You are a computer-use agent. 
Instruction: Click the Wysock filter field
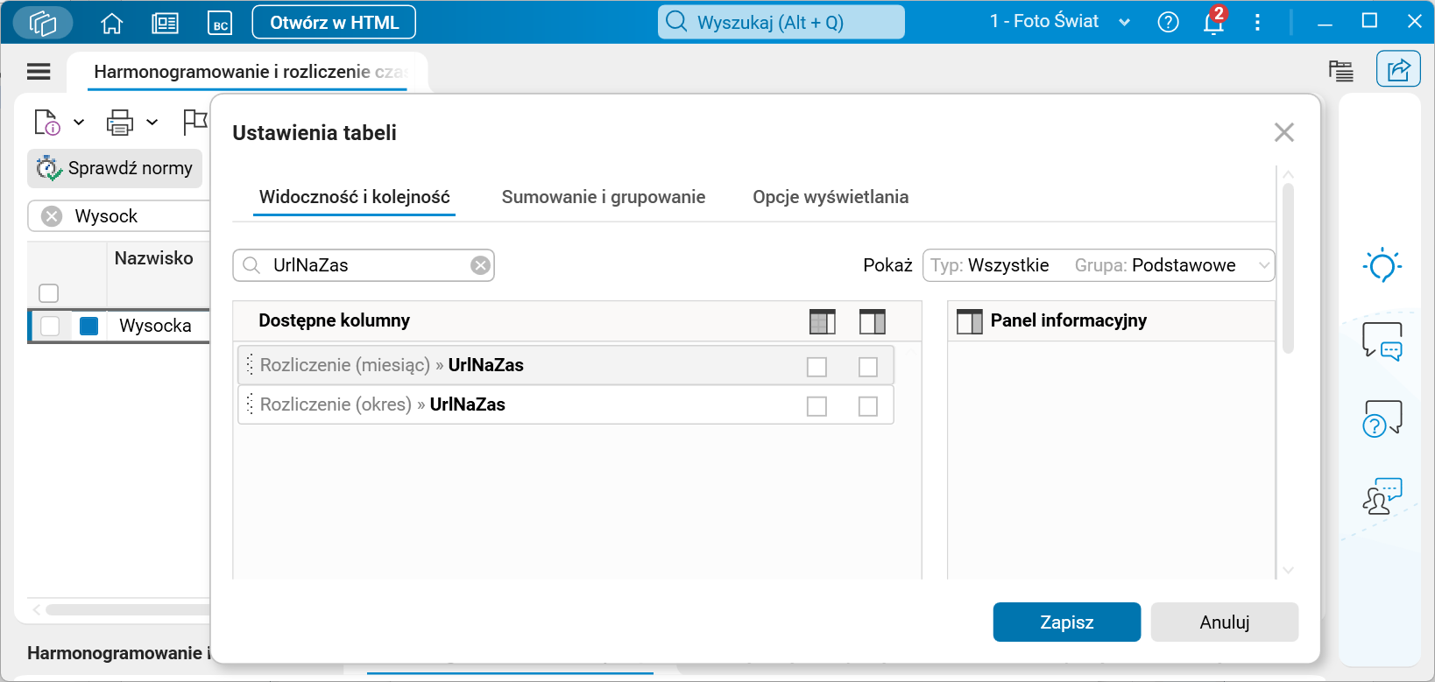[120, 216]
